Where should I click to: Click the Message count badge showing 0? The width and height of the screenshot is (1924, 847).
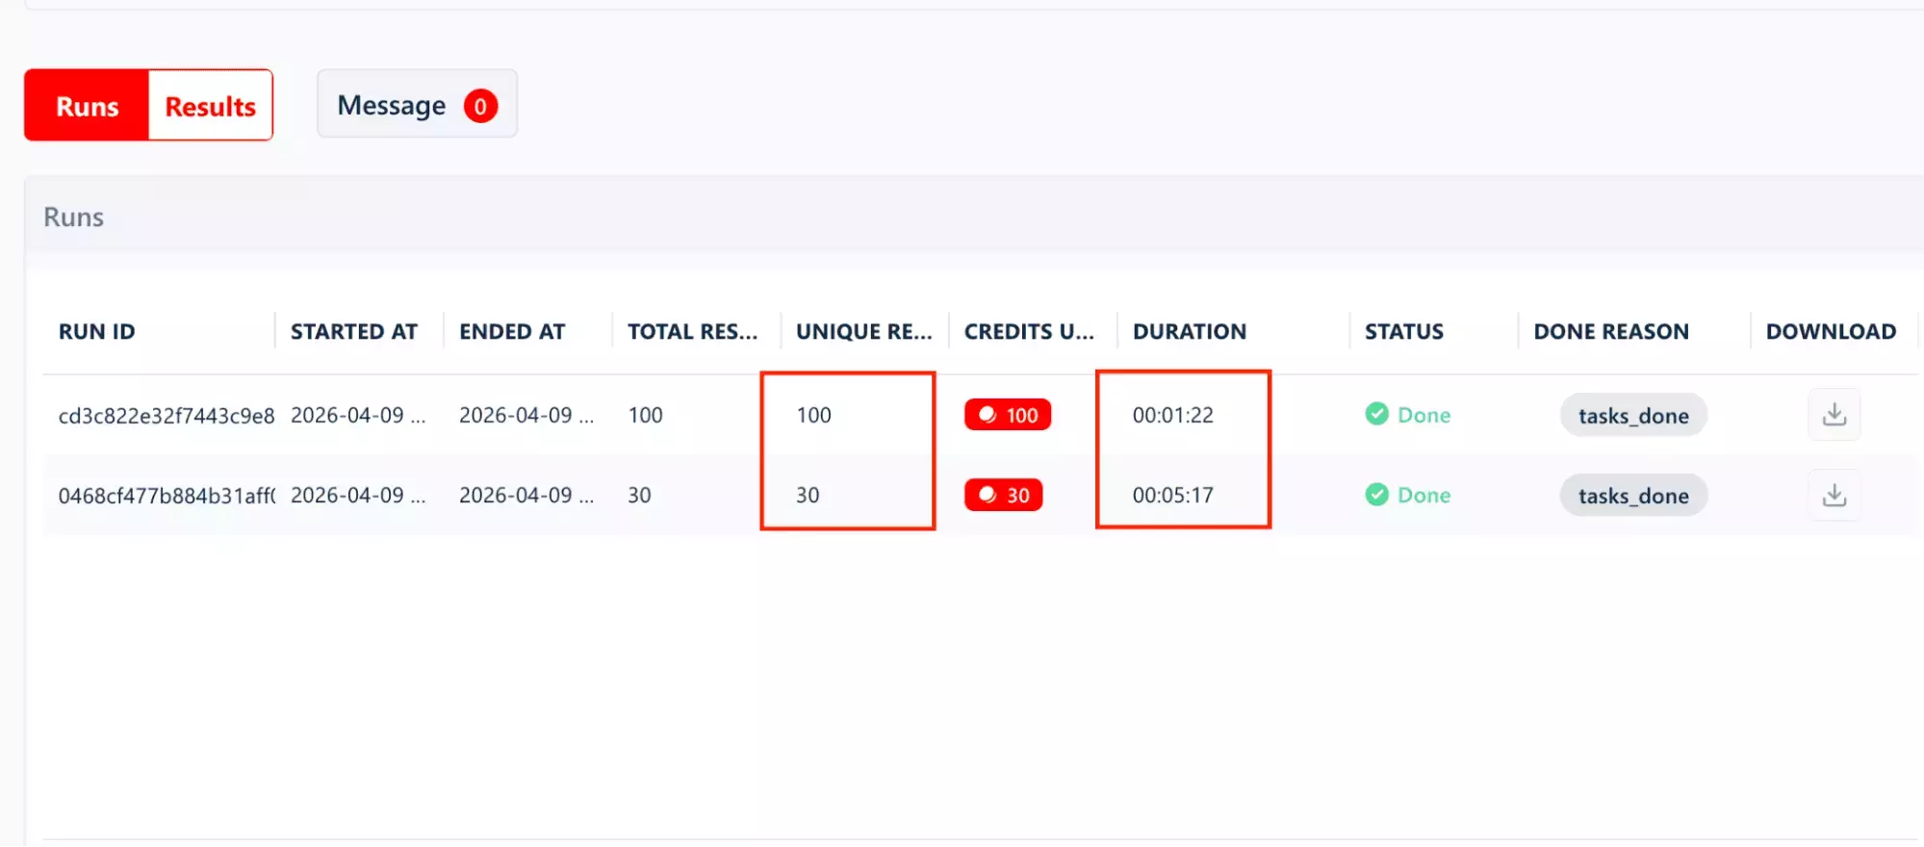tap(480, 106)
